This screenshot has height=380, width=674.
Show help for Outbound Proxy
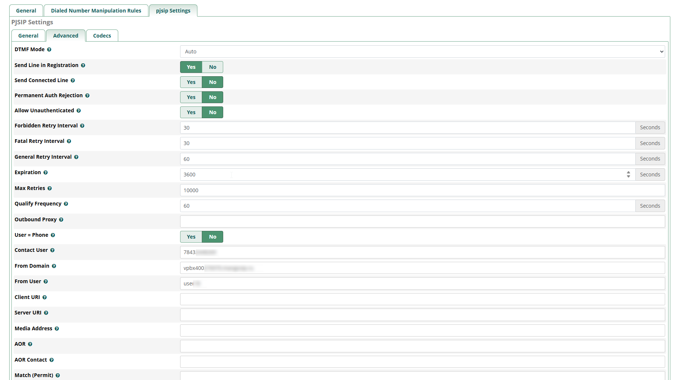(x=61, y=220)
